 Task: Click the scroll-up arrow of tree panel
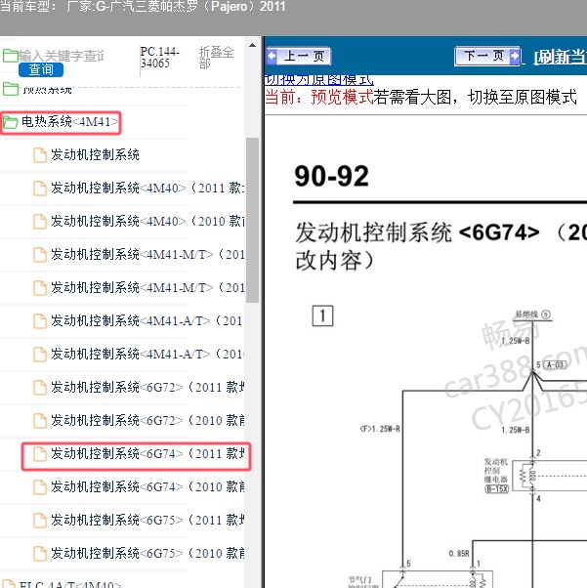coord(252,45)
